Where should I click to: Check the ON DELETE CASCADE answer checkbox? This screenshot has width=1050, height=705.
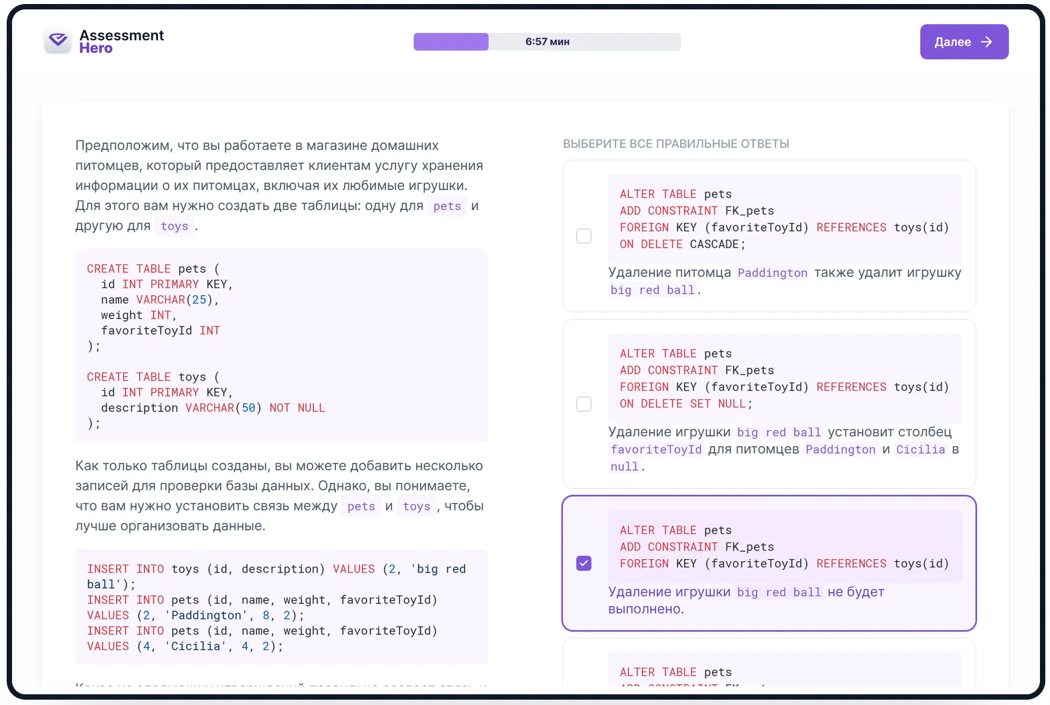click(584, 236)
